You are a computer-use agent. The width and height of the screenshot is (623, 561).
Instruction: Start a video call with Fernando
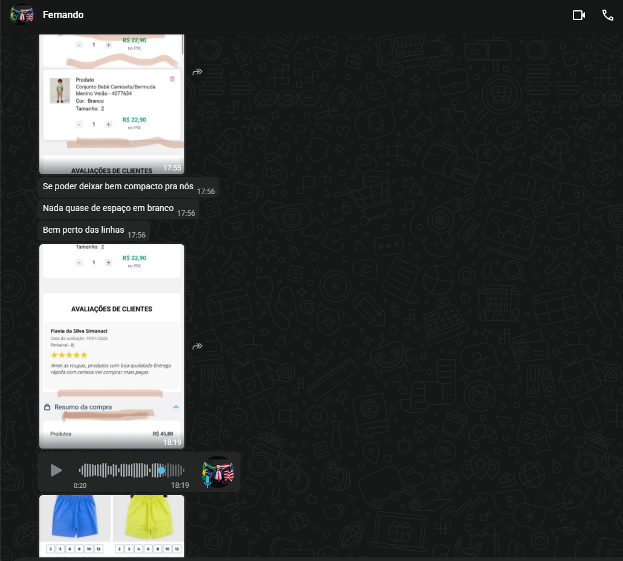(x=578, y=15)
